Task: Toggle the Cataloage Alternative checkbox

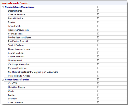Action: (x=98, y=64)
